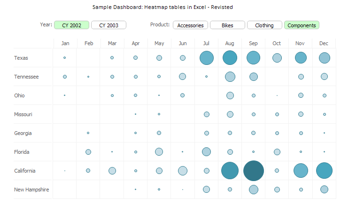Screen dimensions: 356x206
Task: Toggle the Components product filter
Action: pos(302,25)
